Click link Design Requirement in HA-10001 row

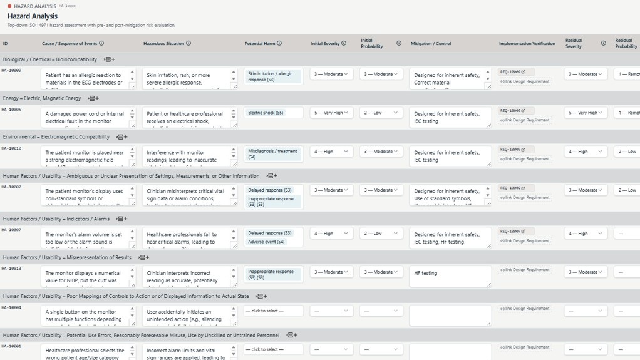525,347
